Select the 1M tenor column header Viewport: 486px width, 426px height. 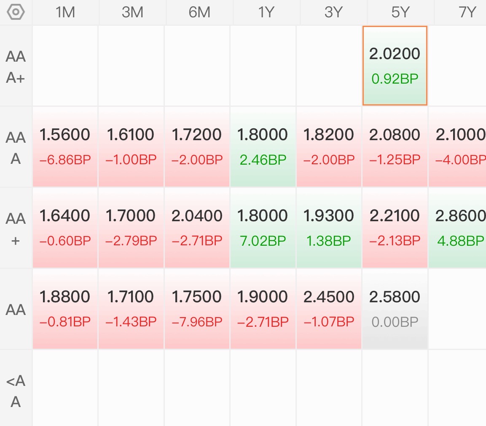tap(65, 12)
